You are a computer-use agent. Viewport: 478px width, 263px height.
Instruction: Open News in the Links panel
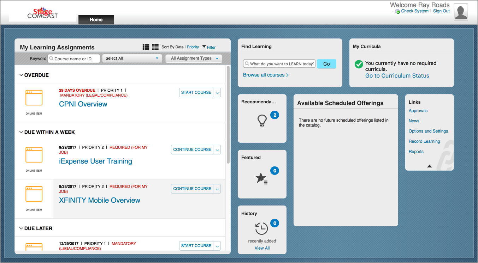[414, 121]
